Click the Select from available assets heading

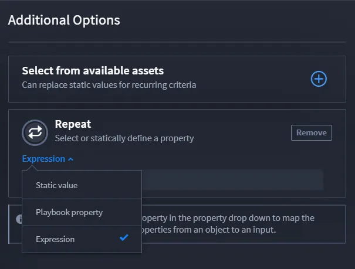point(93,70)
